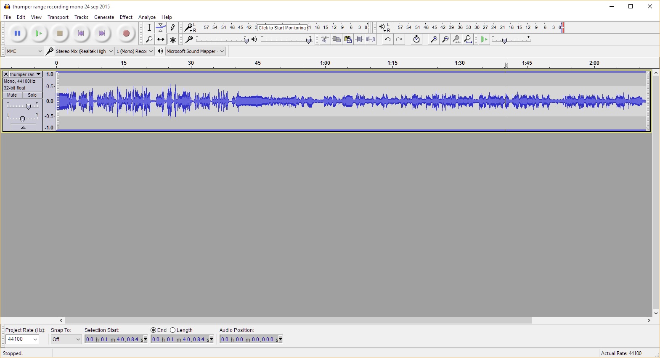Select the Envelope tool
660x358 pixels.
pos(161,28)
